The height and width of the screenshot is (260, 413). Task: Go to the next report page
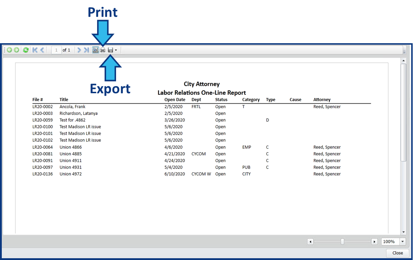coord(79,50)
